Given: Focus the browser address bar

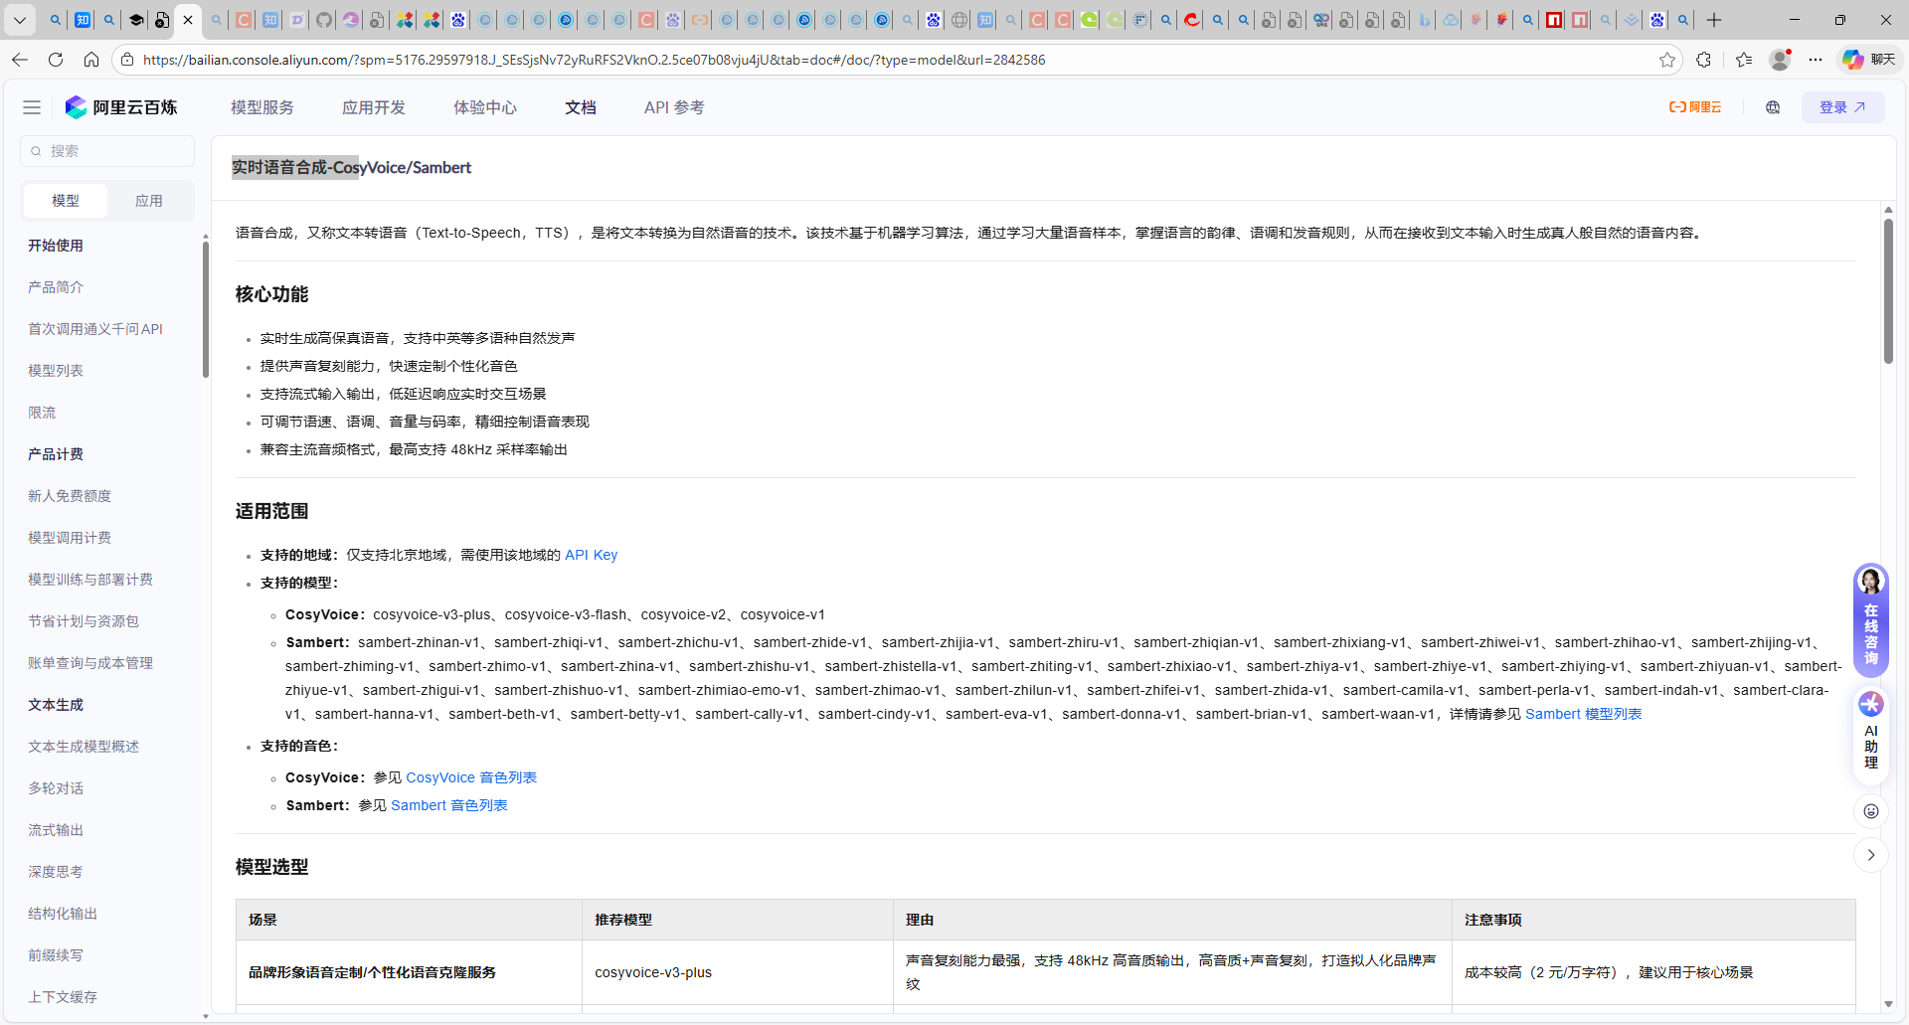Looking at the screenshot, I should (895, 60).
